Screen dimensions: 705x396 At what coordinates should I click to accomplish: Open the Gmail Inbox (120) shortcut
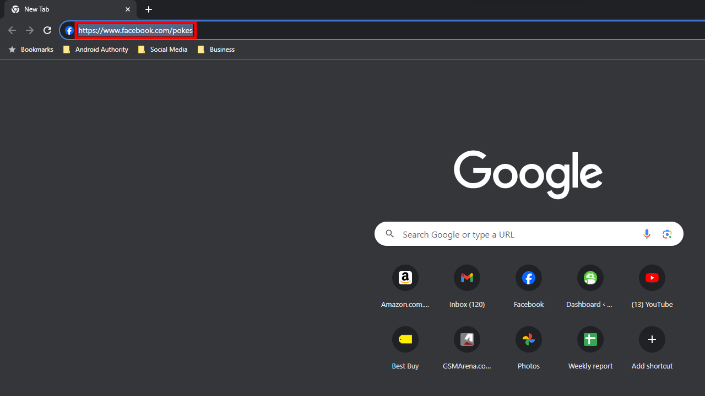tap(467, 288)
